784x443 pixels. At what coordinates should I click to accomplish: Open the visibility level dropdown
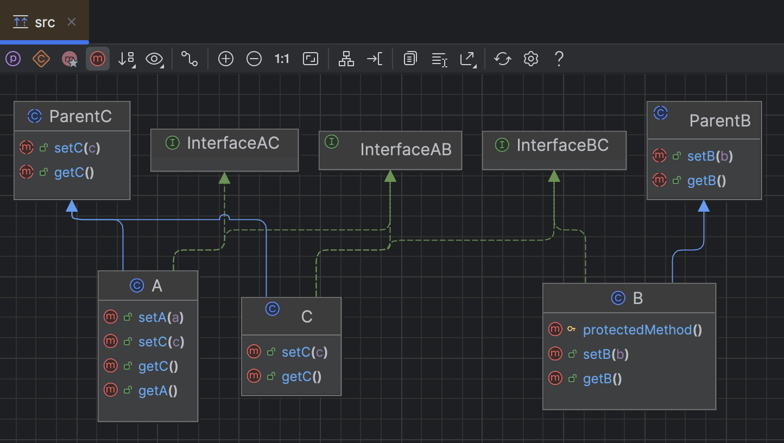(x=154, y=59)
